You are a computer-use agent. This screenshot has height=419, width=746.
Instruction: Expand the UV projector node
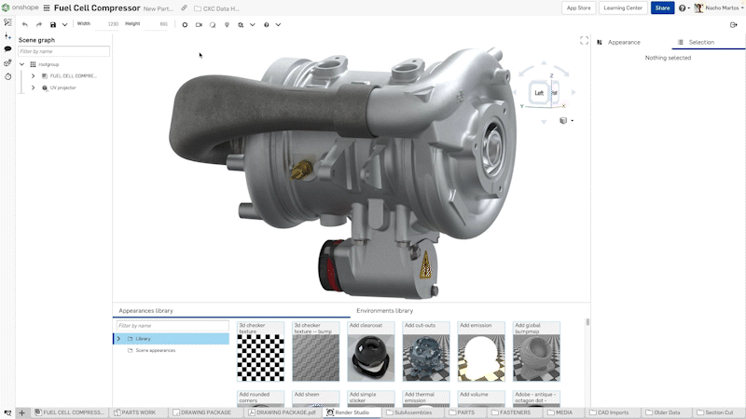[x=33, y=88]
